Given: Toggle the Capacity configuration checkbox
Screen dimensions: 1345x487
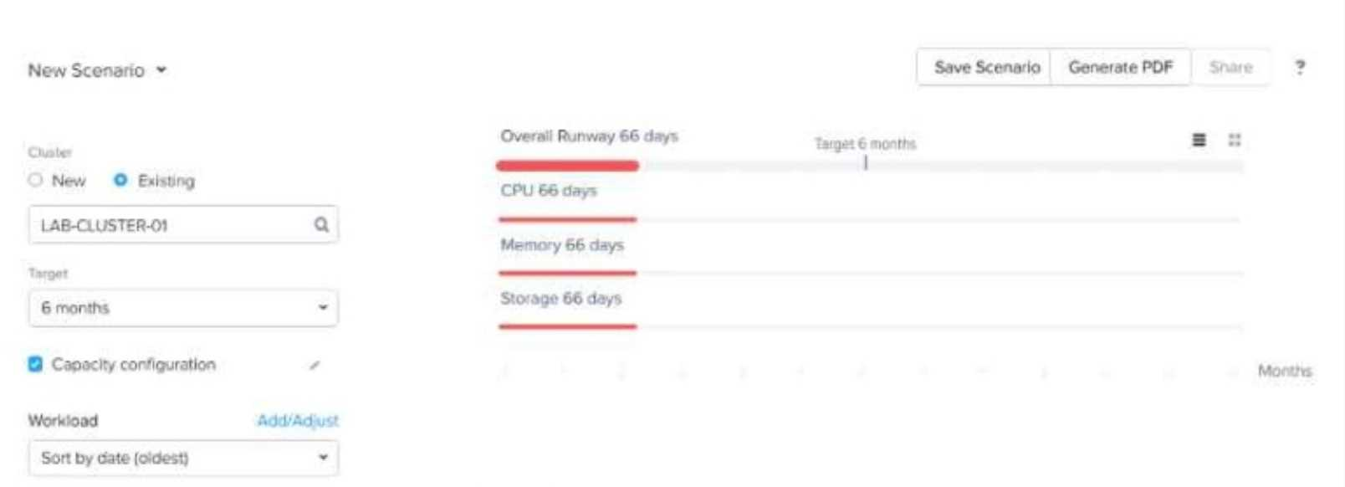Looking at the screenshot, I should tap(35, 364).
